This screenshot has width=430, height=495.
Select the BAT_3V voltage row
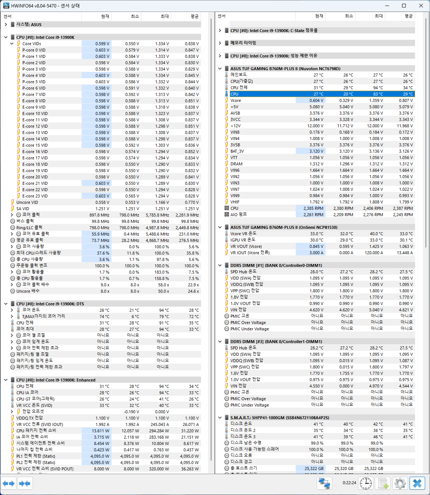click(x=319, y=151)
